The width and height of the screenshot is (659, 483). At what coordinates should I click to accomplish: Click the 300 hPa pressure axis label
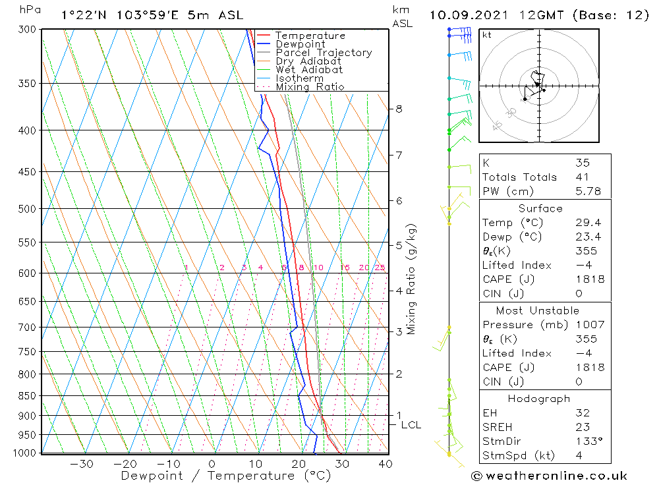tap(27, 30)
